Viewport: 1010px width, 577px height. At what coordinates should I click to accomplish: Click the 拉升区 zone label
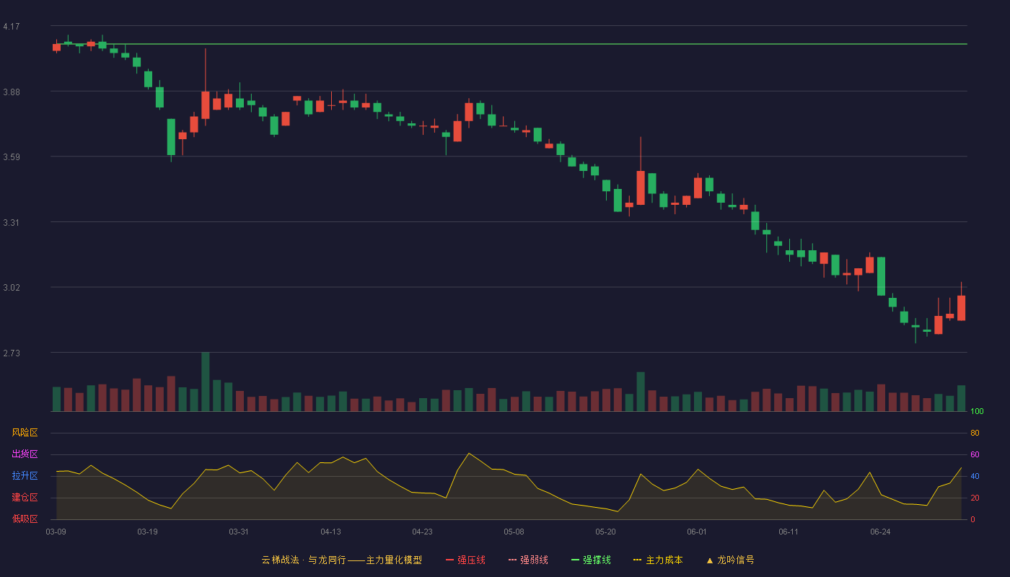point(25,476)
